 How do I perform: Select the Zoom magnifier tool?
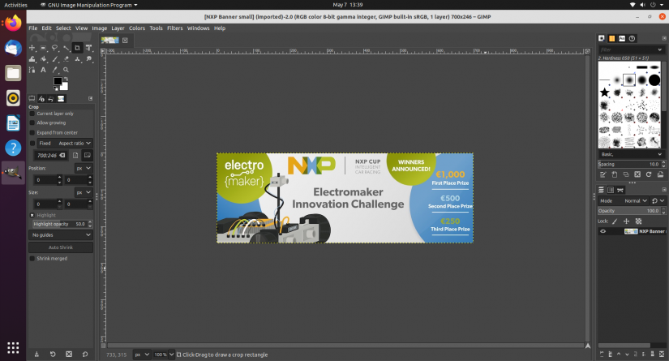(66, 70)
